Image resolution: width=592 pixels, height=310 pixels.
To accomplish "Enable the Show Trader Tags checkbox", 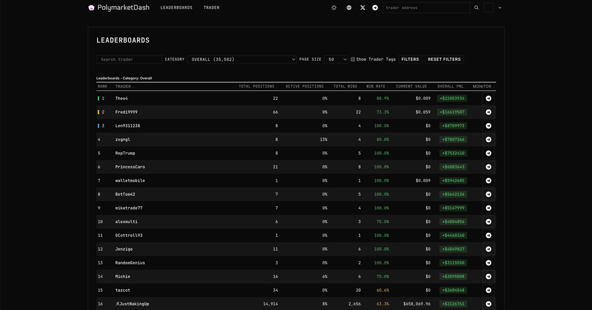I will pyautogui.click(x=353, y=59).
